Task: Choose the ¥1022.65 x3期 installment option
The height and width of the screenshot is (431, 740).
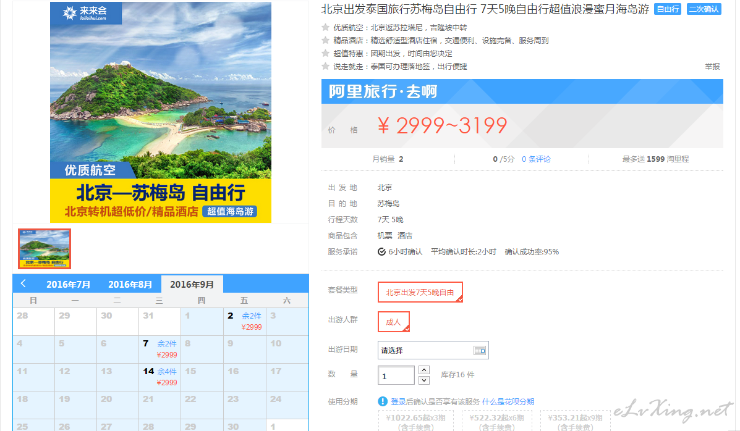Action: (416, 422)
